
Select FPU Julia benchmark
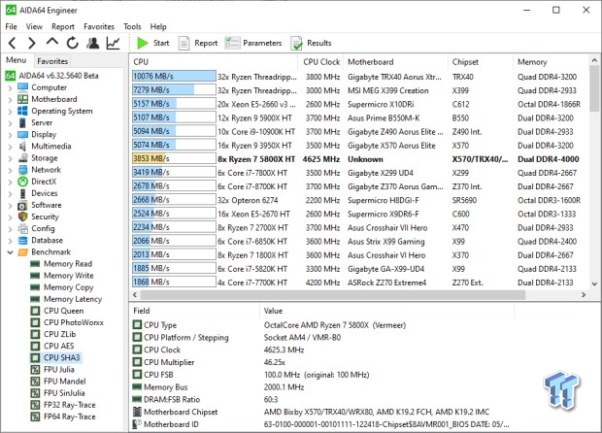pos(58,370)
